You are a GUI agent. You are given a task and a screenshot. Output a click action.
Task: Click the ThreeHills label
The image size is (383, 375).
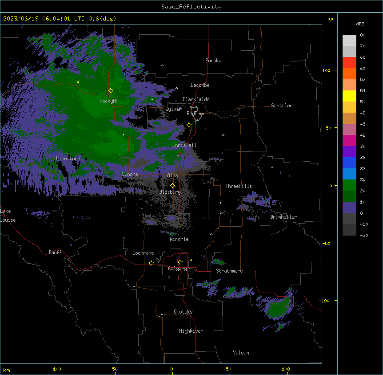239,186
